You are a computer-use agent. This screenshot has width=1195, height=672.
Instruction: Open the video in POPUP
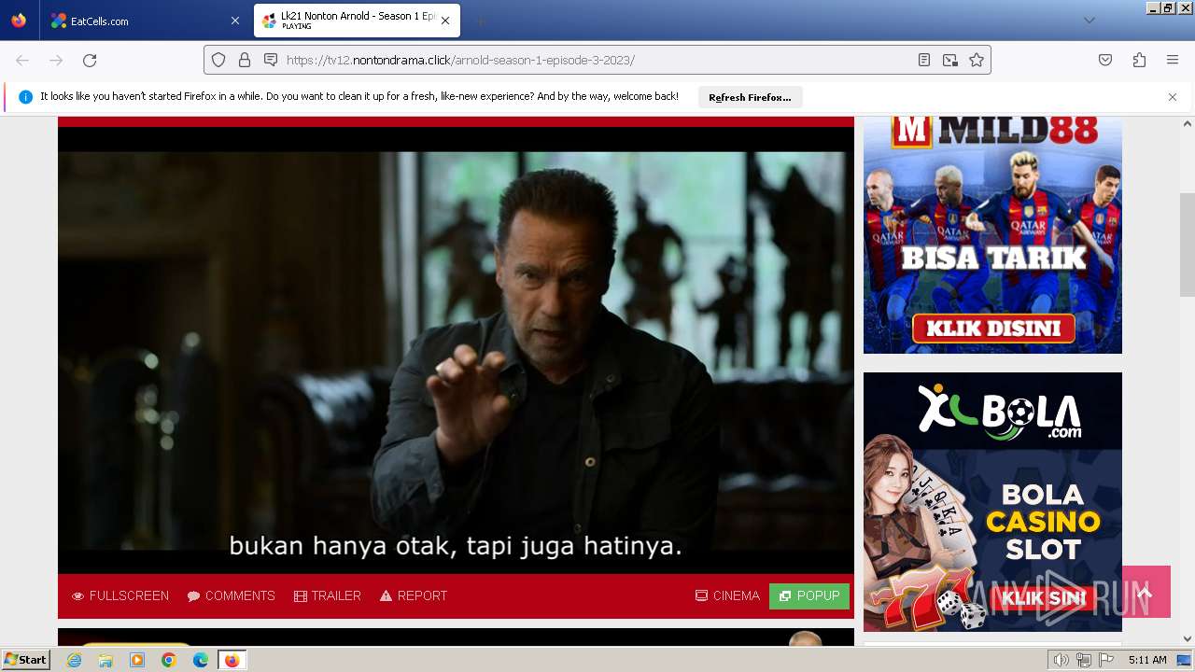click(x=809, y=596)
